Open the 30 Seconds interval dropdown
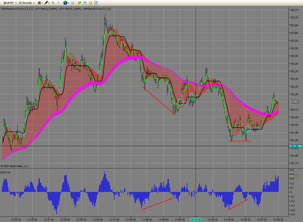This screenshot has height=222, width=303. [x=26, y=3]
